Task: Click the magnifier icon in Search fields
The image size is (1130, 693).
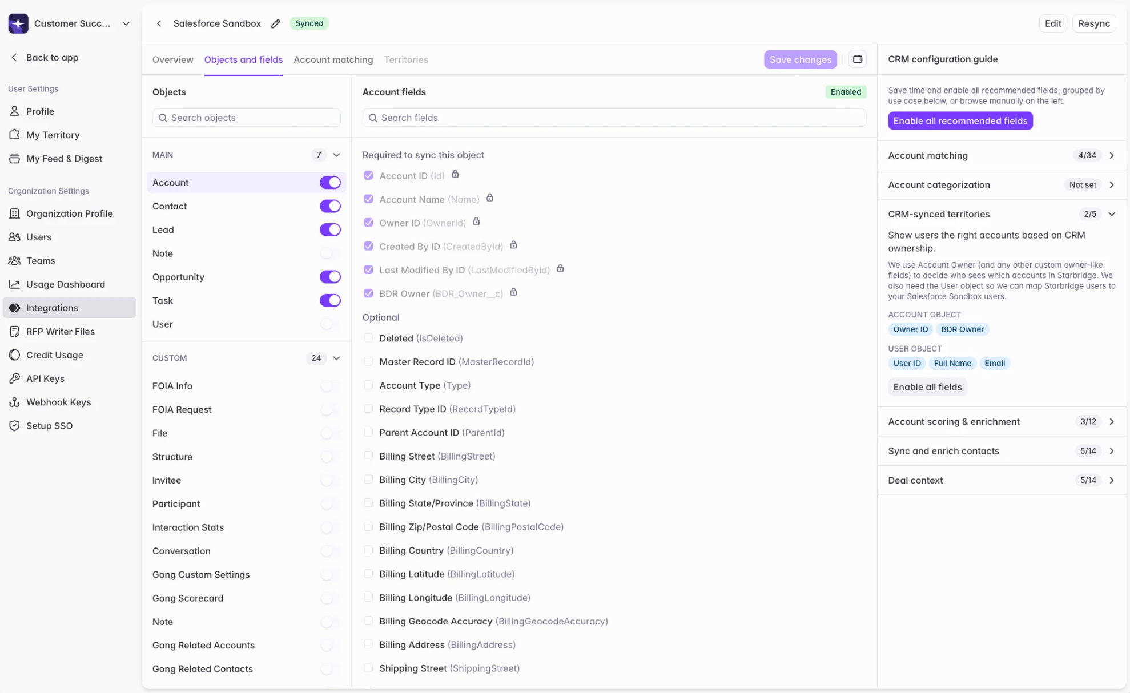Action: [373, 118]
